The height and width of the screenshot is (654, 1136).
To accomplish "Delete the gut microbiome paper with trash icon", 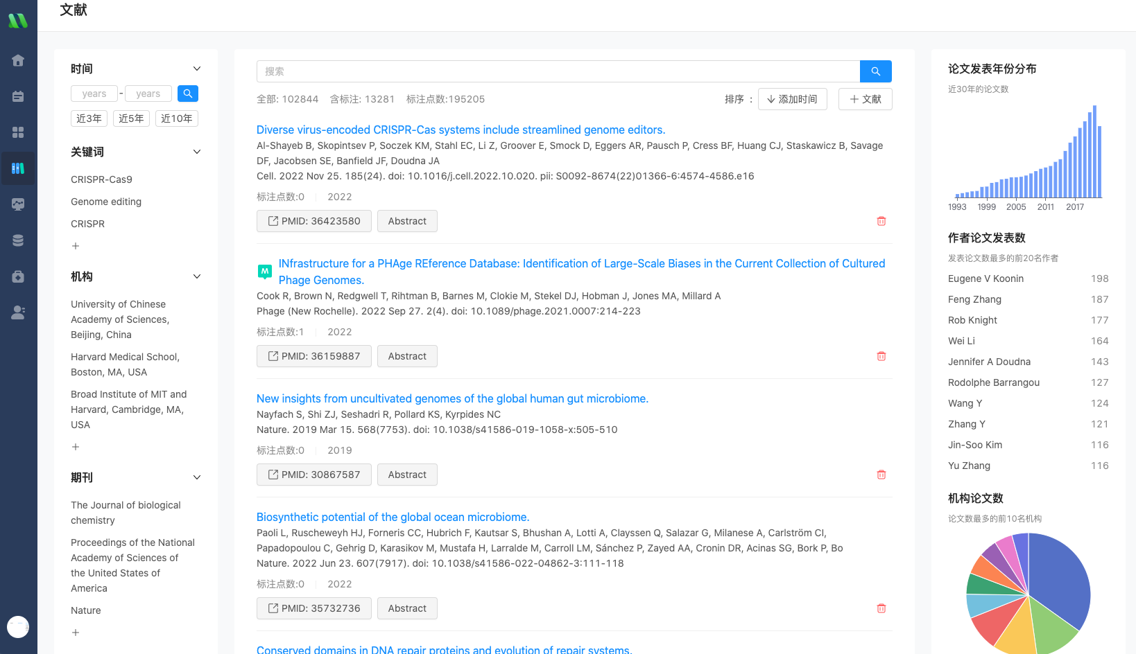I will coord(881,475).
